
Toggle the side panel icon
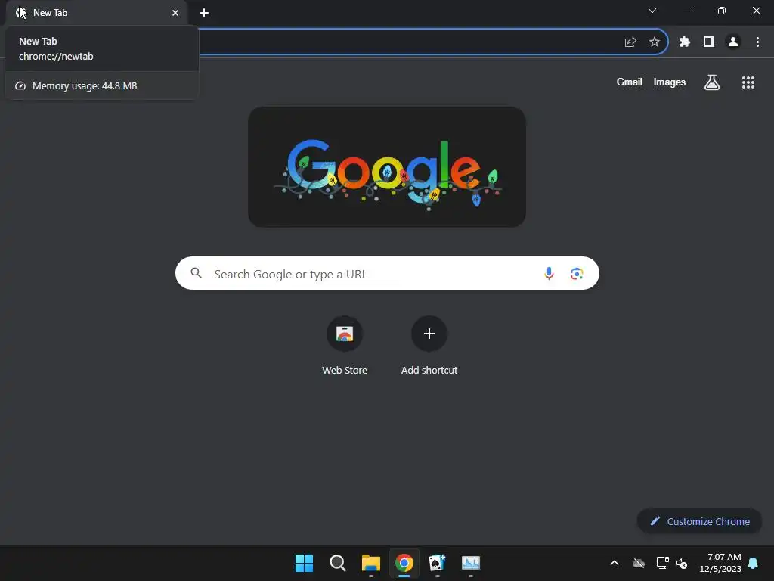pyautogui.click(x=709, y=42)
